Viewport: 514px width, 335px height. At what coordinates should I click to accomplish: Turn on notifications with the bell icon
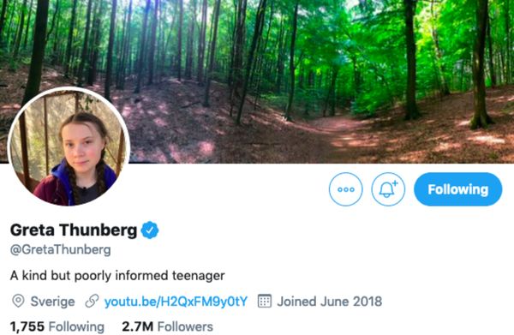click(x=388, y=189)
